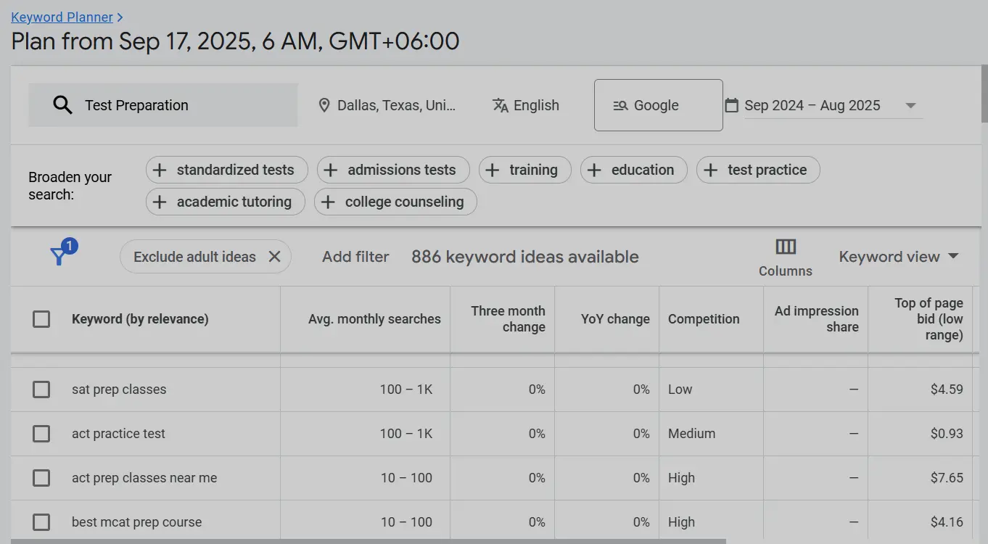The height and width of the screenshot is (544, 988).
Task: Sort by the Avg. monthly searches column header
Action: (374, 318)
